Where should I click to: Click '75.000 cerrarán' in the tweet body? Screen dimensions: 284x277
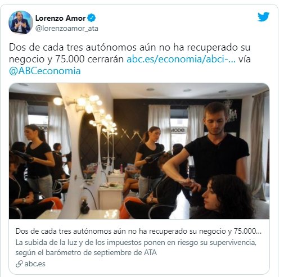tap(89, 59)
